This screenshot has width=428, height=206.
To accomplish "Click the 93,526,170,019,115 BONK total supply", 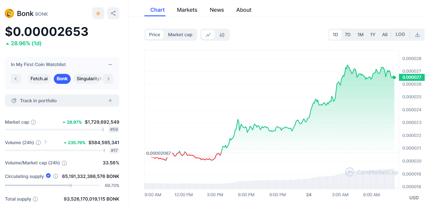I will point(92,199).
